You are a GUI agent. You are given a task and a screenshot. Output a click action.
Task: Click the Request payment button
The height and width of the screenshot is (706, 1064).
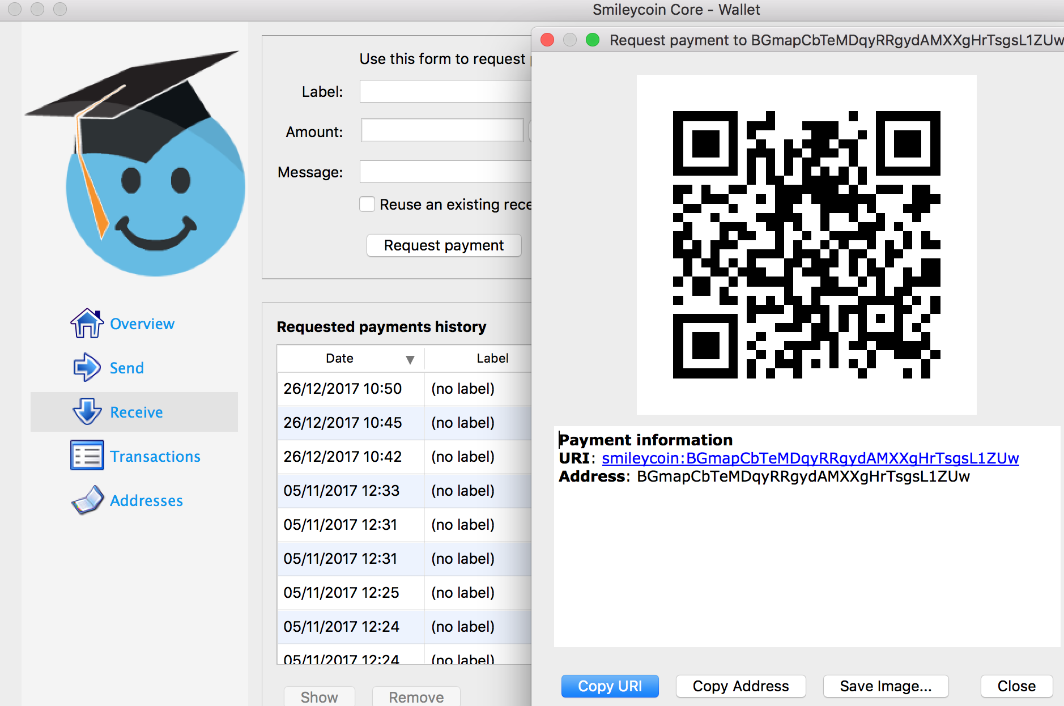[x=444, y=245]
